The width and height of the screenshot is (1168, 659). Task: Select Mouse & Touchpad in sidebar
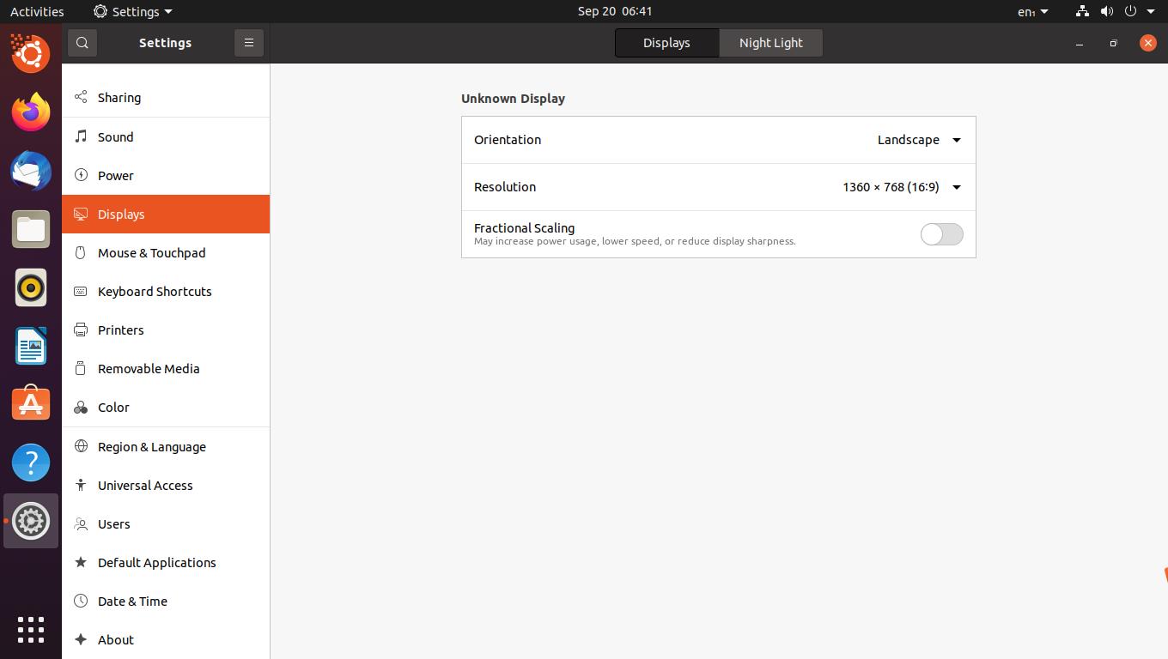tap(166, 253)
